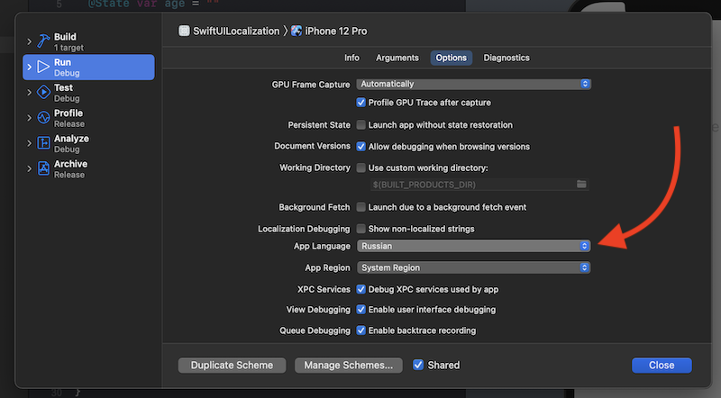Select the Test Debug row
Viewport: 721px width, 398px height.
tap(88, 93)
